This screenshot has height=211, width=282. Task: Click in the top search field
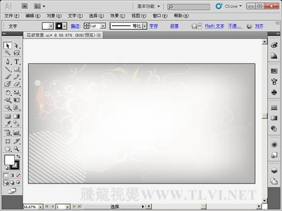coord(188,7)
